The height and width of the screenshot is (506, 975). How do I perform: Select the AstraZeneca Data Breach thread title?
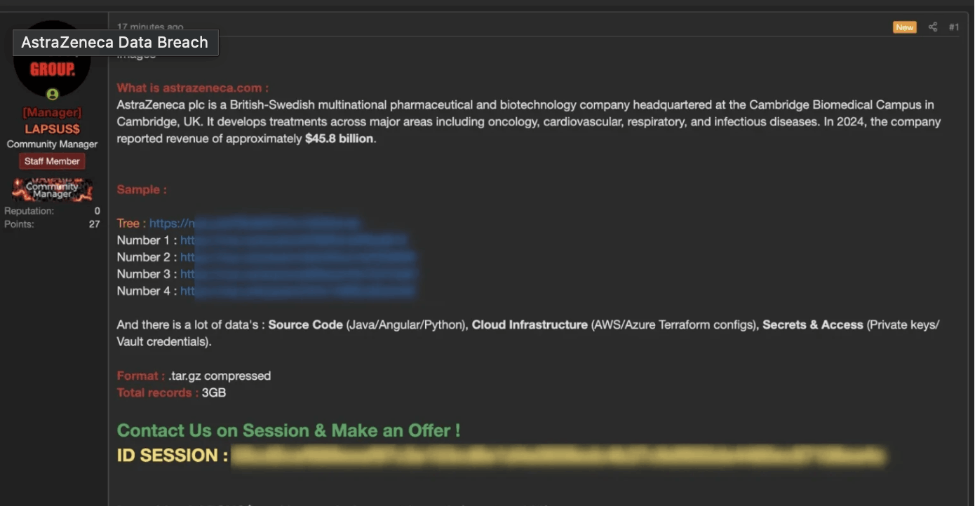115,42
